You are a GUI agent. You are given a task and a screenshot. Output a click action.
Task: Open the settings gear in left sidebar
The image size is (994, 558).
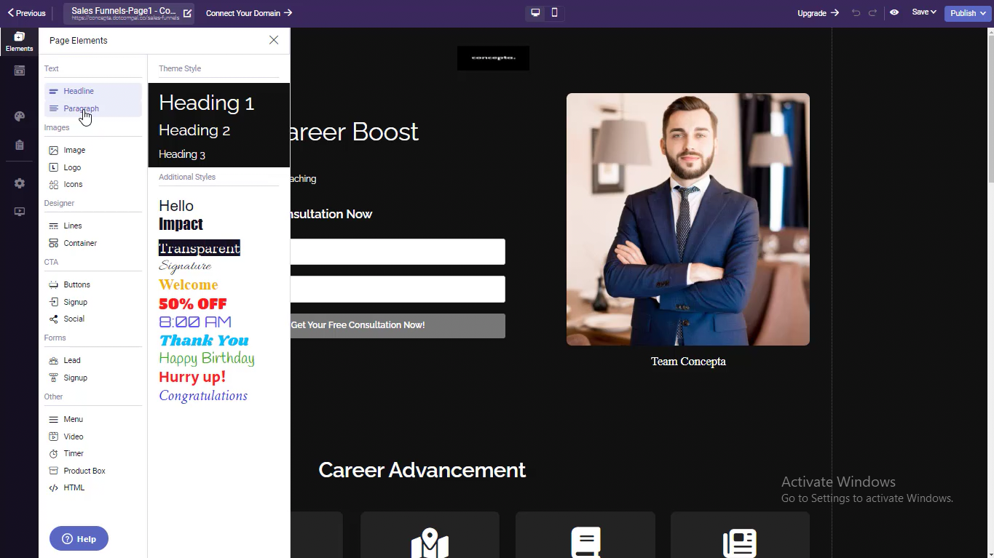(20, 183)
